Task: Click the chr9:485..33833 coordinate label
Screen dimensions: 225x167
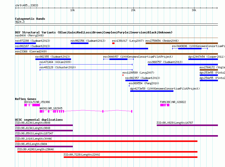Action: pos(27,6)
